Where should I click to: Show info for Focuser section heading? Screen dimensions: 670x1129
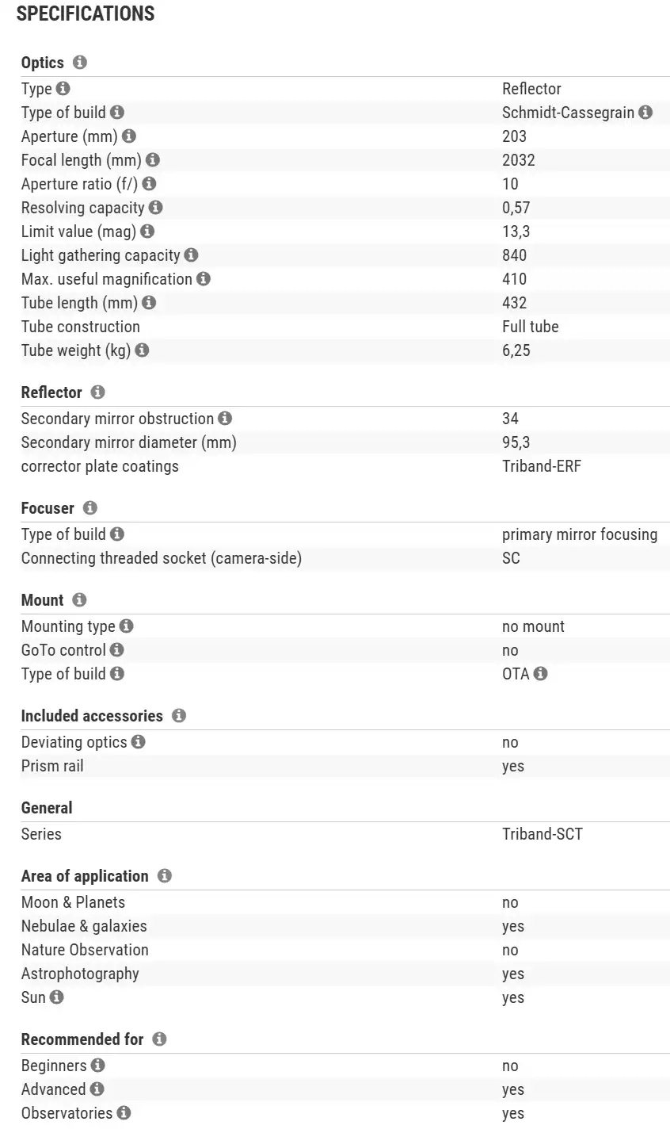(x=89, y=508)
